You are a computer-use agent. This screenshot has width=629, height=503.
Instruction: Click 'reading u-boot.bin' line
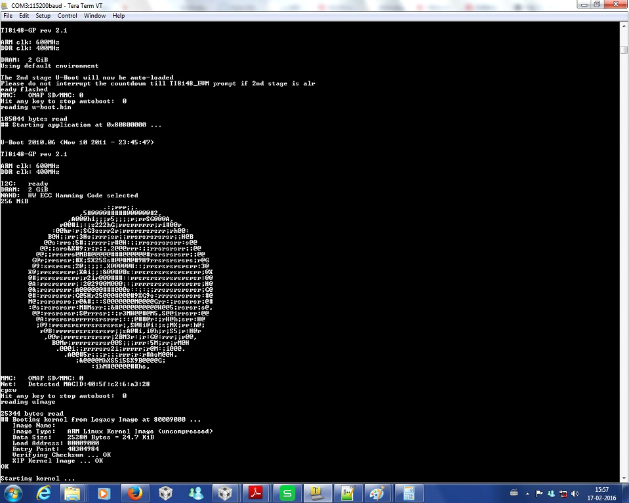(35, 107)
